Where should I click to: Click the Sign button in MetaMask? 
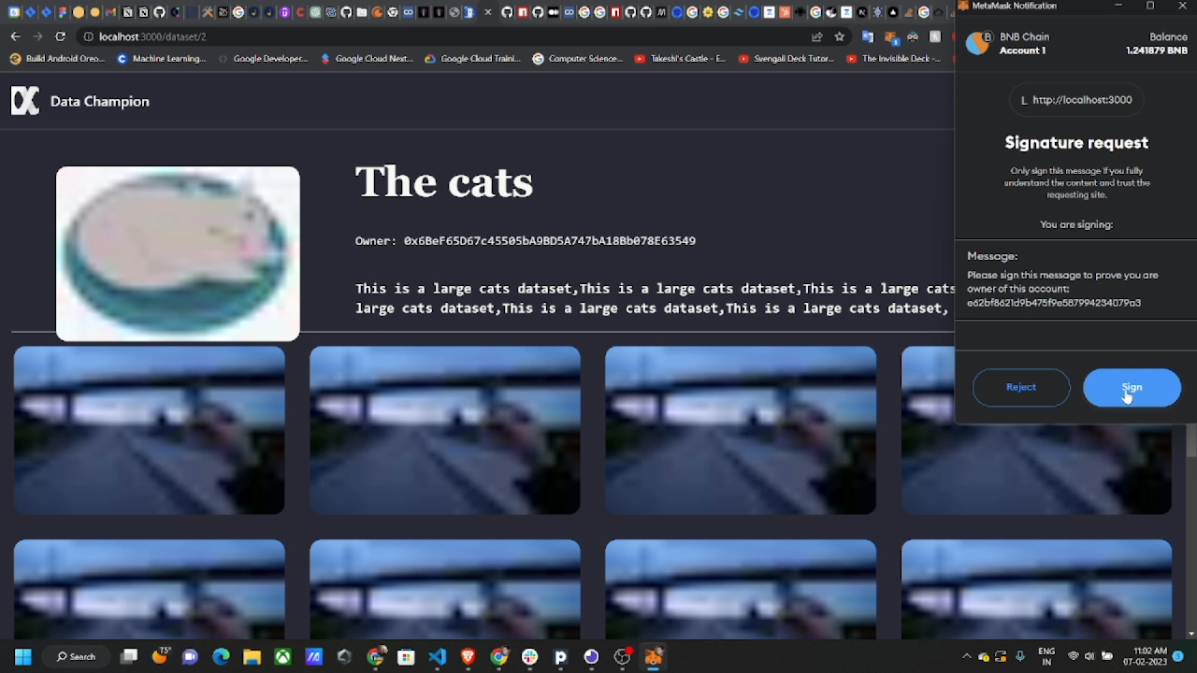pyautogui.click(x=1132, y=387)
